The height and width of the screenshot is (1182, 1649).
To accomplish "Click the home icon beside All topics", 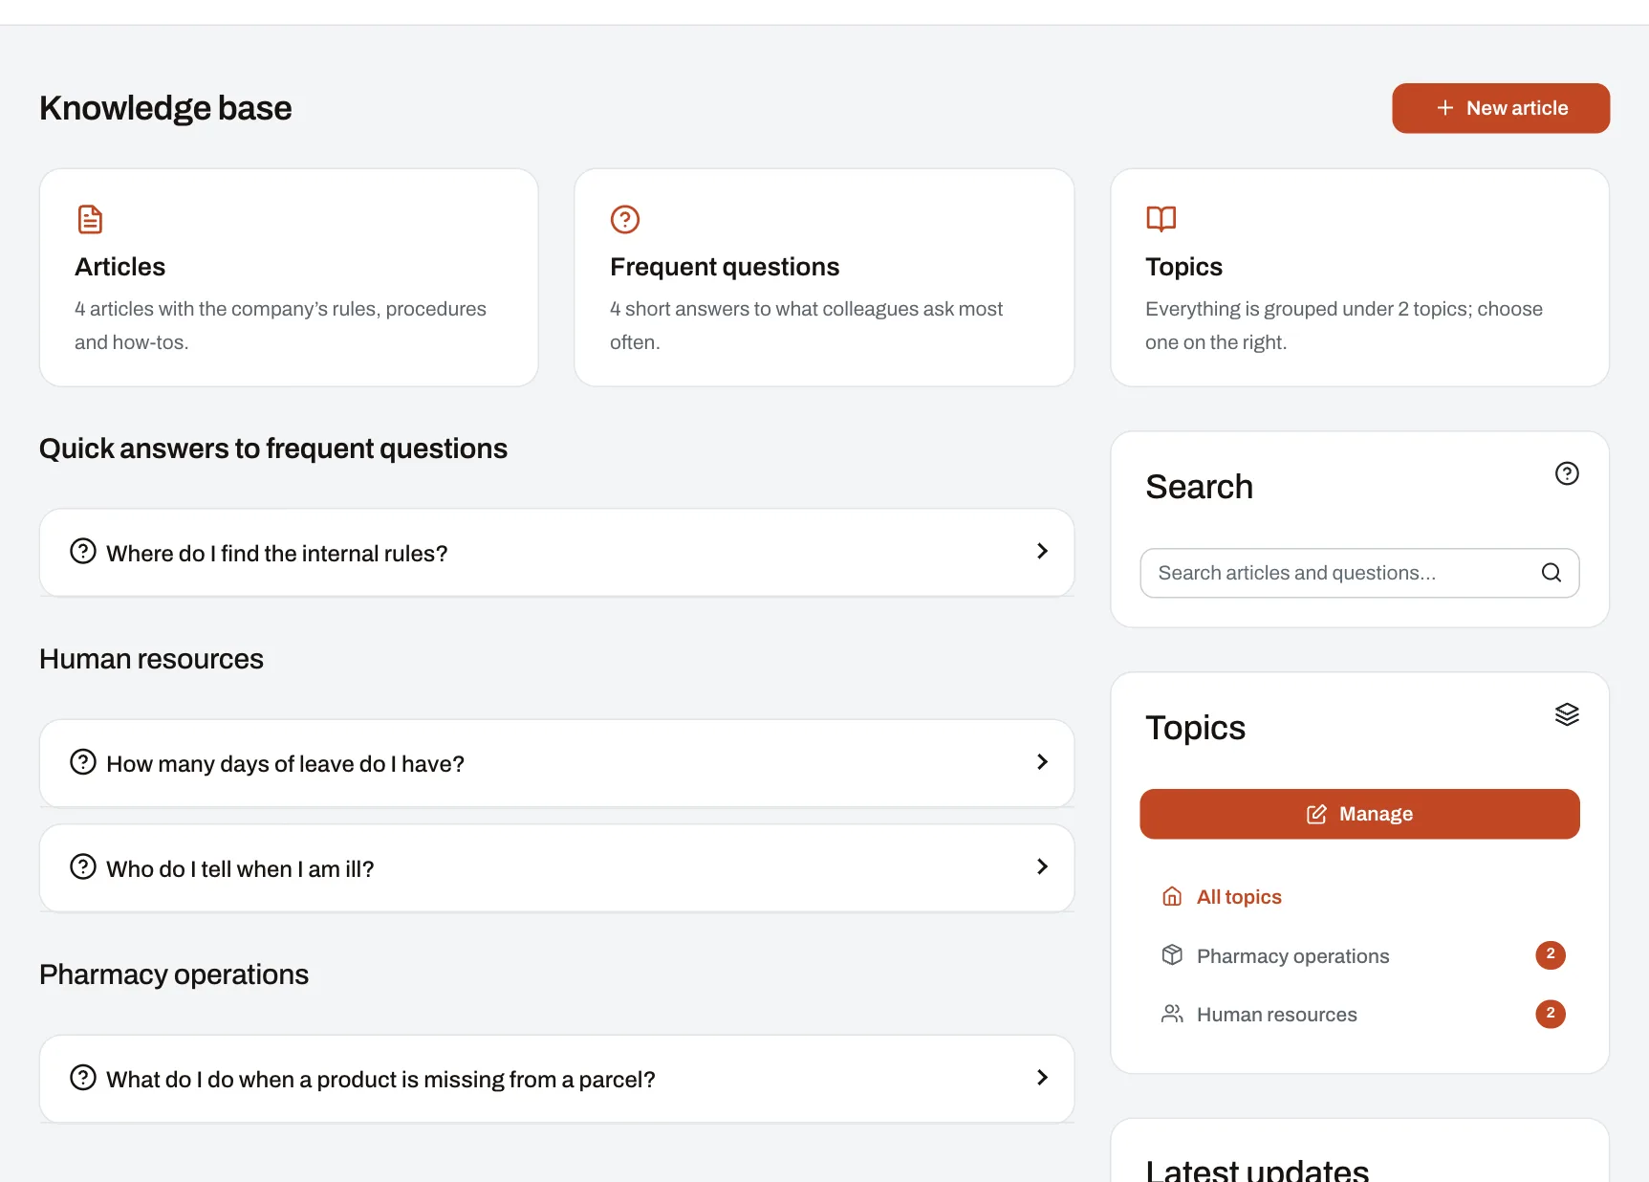I will pos(1172,896).
